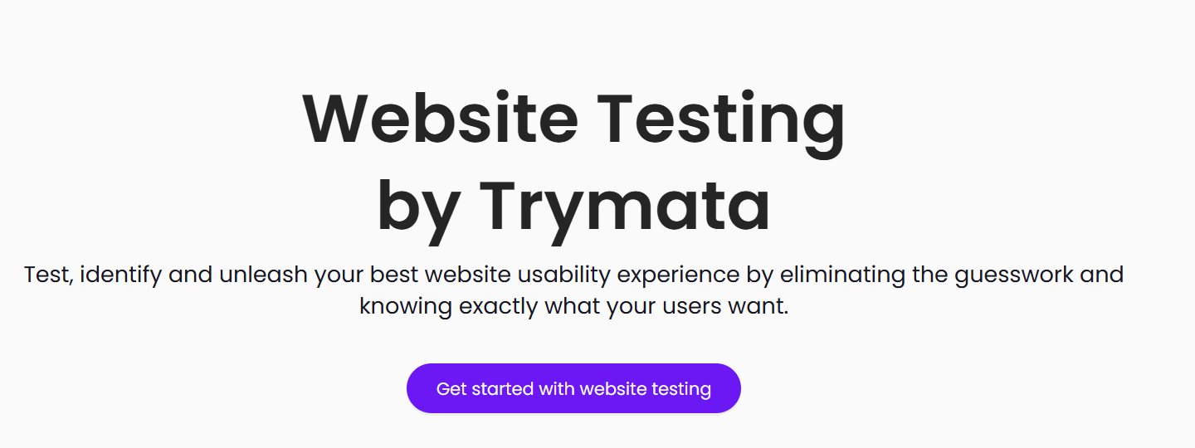Click Get started with website testing button

573,388
